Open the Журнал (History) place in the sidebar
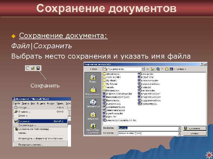This screenshot has height=159, width=213. coord(93,78)
